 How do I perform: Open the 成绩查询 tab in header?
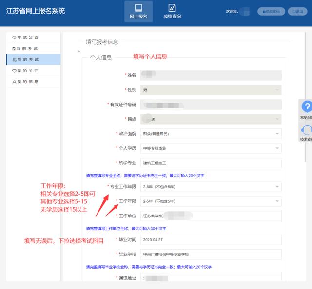172,12
